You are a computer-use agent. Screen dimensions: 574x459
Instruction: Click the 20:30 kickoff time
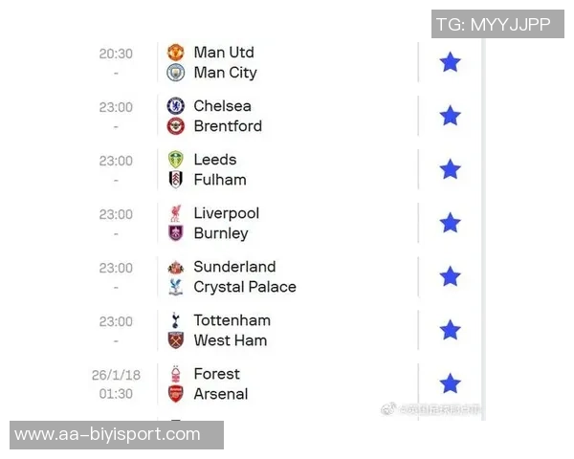116,54
